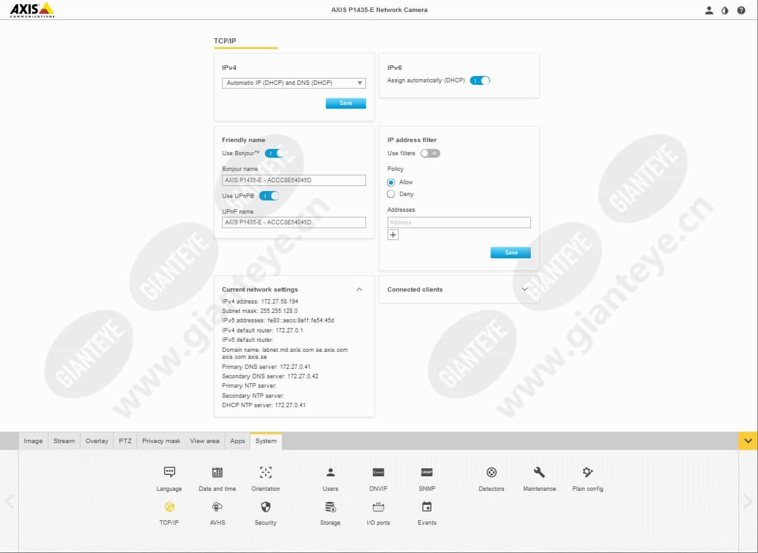Viewport: 758px width, 553px height.
Task: Switch to the Apps tab
Action: click(x=237, y=441)
